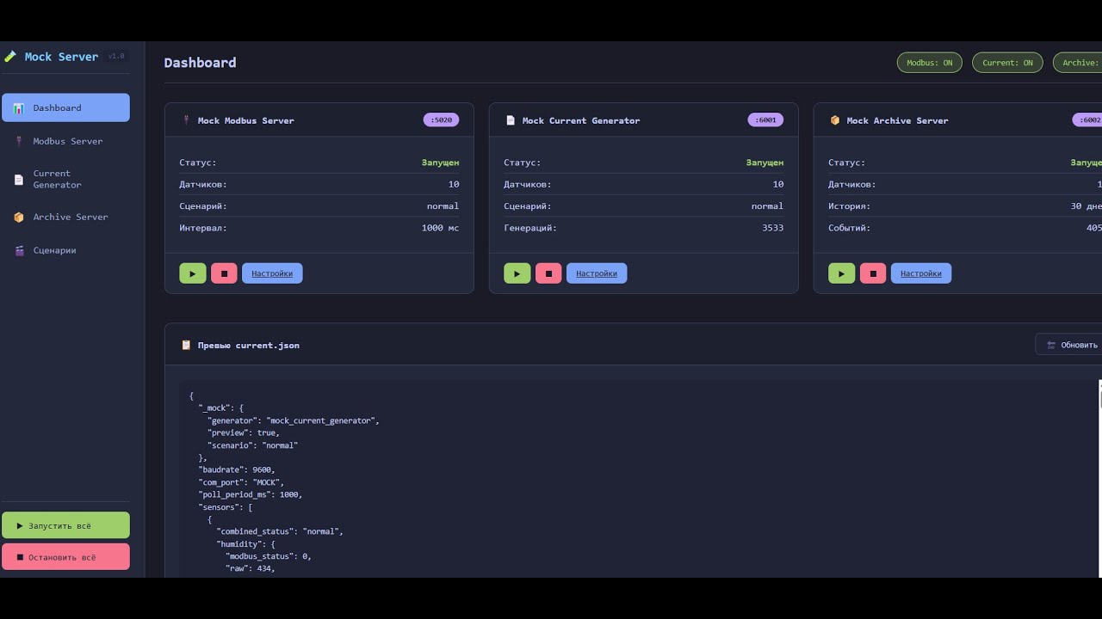The height and width of the screenshot is (619, 1102).
Task: Click the Dashboard page heading
Action: click(200, 63)
